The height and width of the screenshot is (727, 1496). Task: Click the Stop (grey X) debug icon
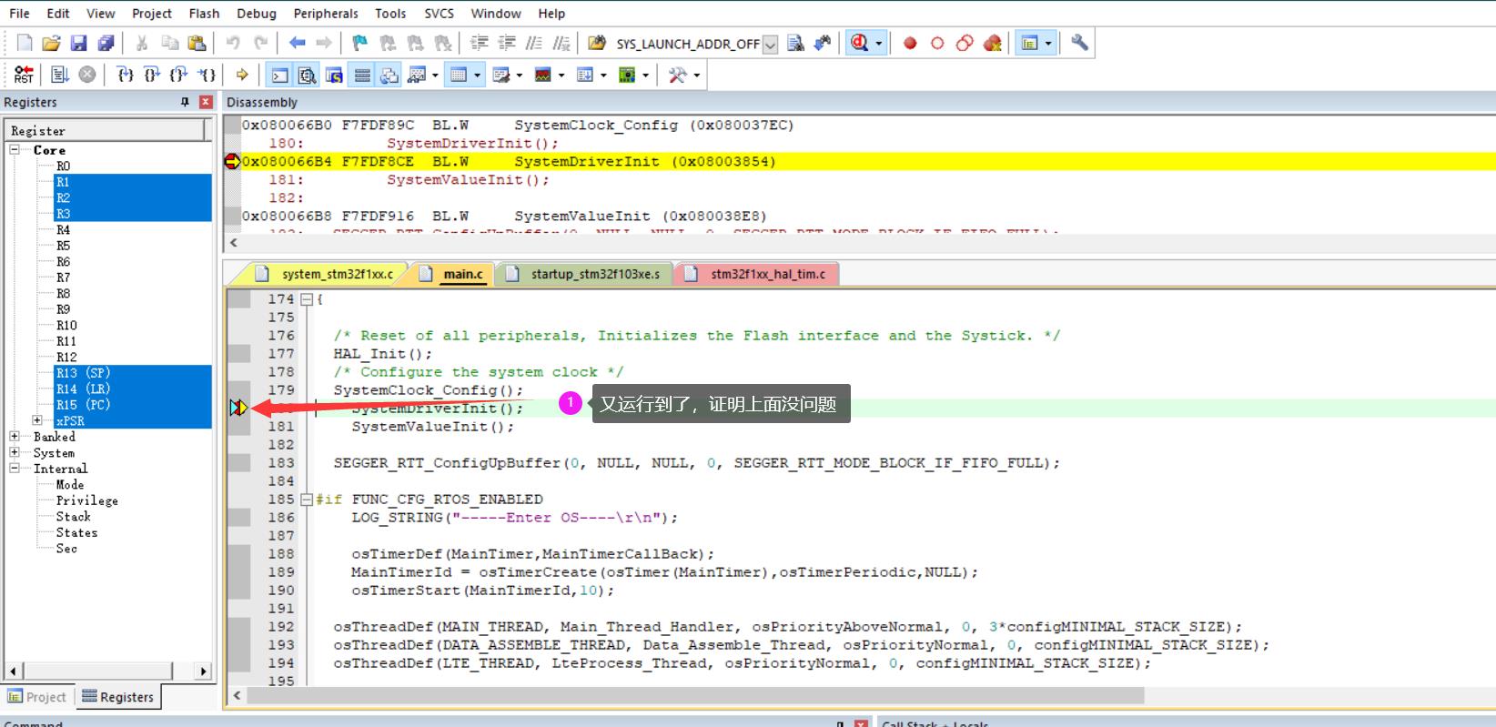point(87,75)
